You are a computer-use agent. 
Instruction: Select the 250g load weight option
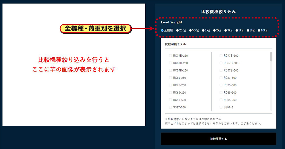coord(178,30)
